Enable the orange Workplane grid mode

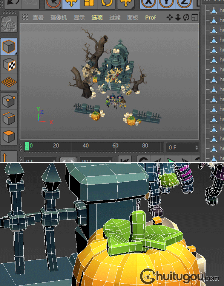[x=9, y=82]
